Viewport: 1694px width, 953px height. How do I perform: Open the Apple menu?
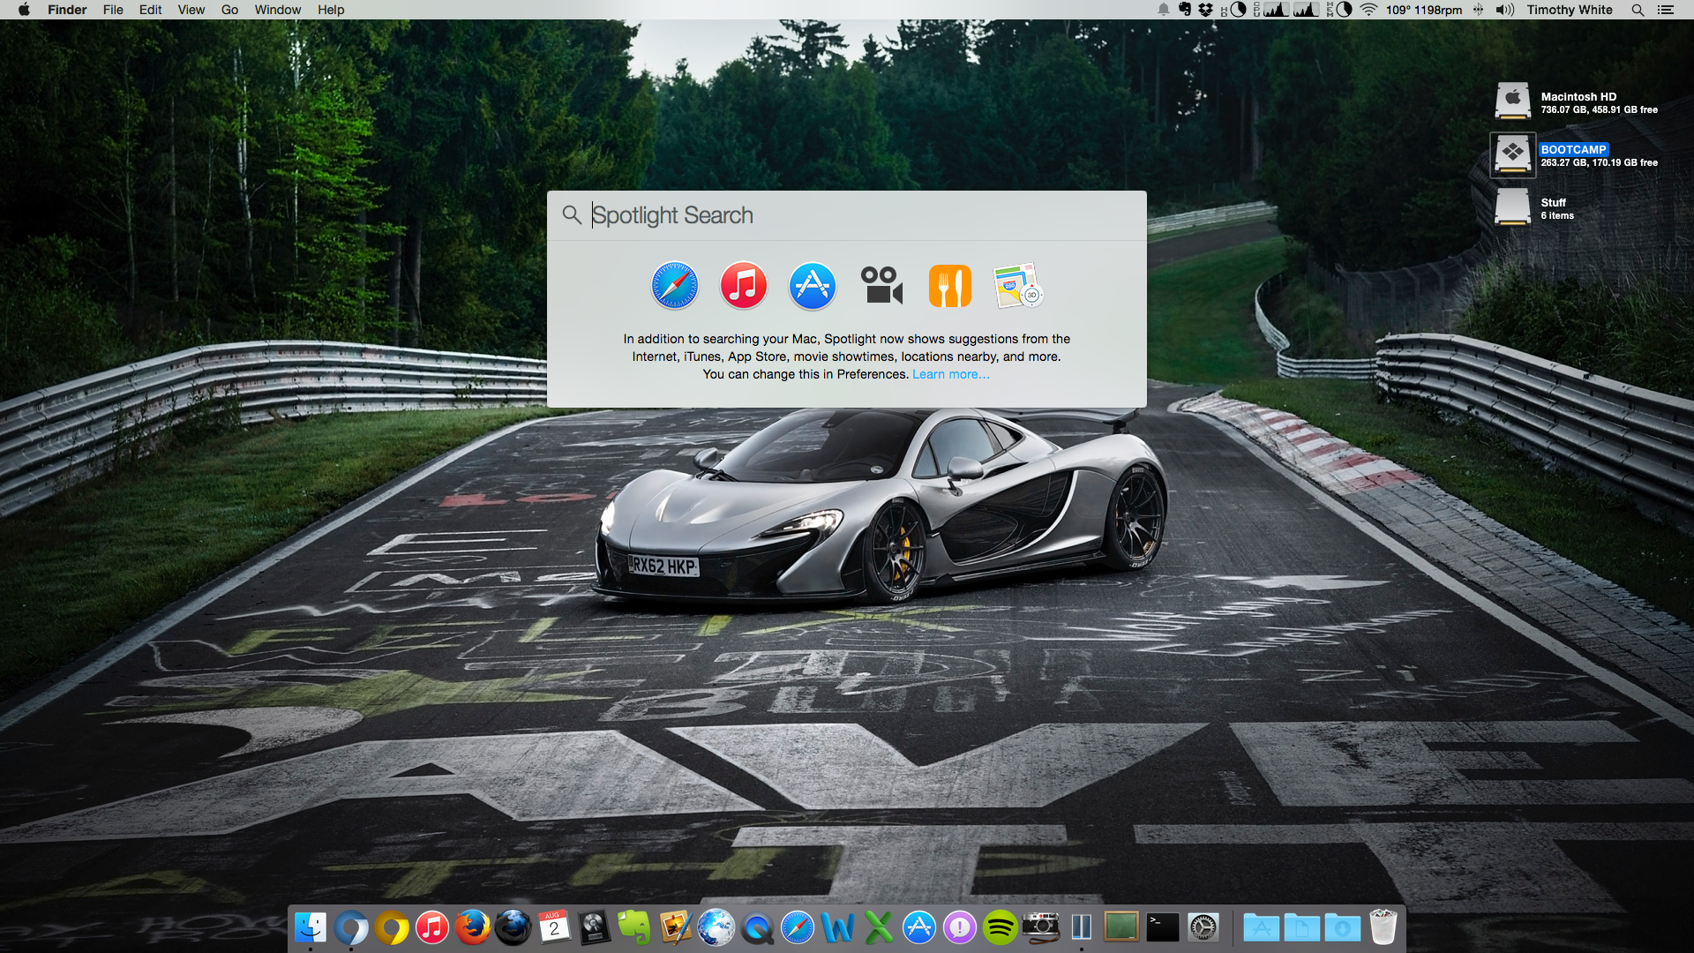pos(24,10)
